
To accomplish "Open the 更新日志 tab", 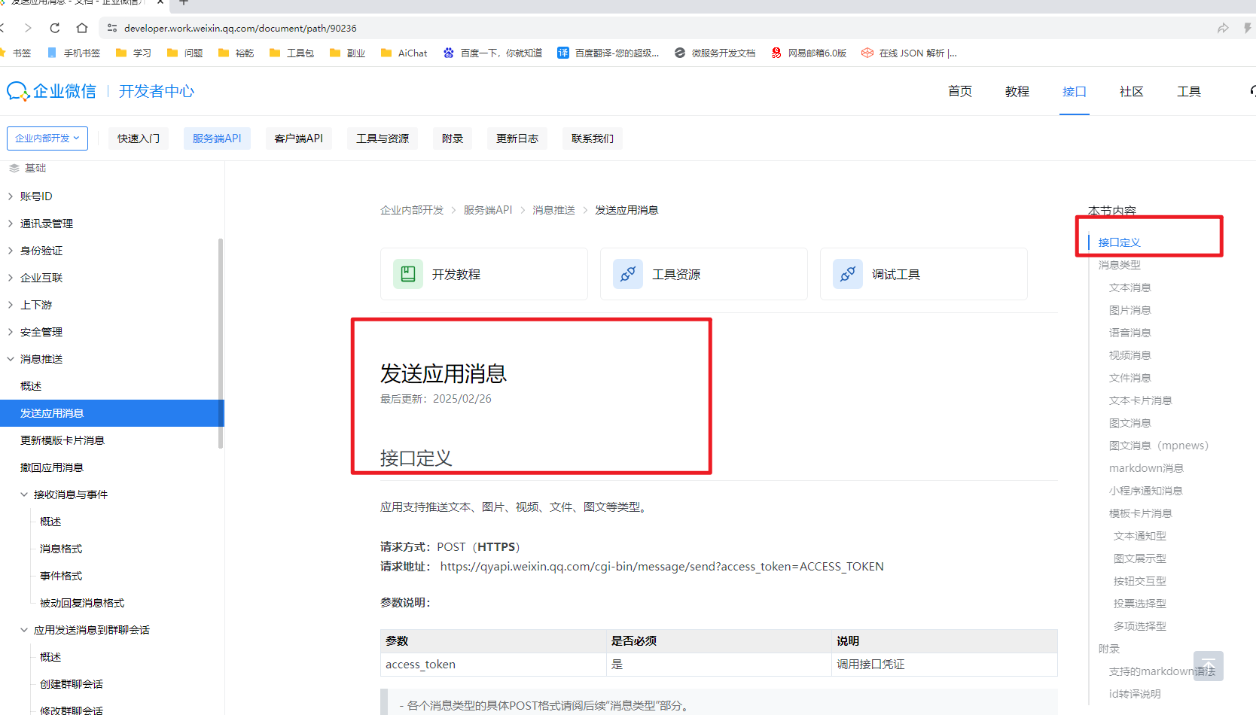I will coord(517,138).
